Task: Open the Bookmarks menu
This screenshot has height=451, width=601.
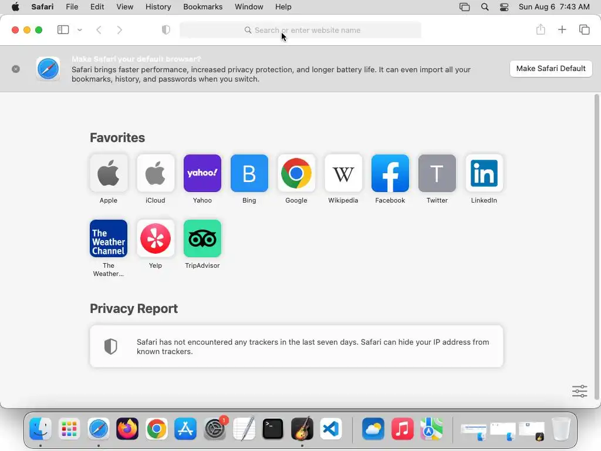Action: [x=202, y=7]
